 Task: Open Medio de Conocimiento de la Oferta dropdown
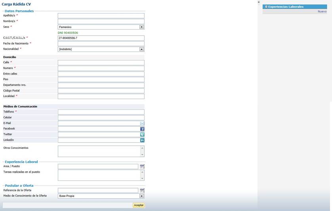coord(141,196)
